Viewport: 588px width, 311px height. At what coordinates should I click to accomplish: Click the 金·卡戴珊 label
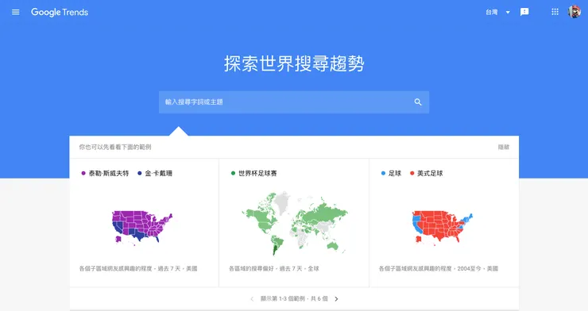click(159, 173)
